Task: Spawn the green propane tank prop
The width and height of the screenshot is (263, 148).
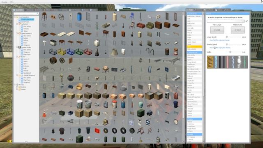Action: 141,104
